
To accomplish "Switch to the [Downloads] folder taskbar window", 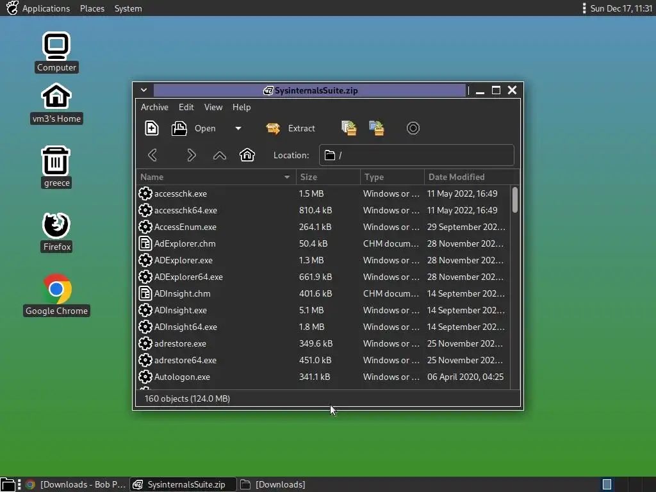I will 273,484.
